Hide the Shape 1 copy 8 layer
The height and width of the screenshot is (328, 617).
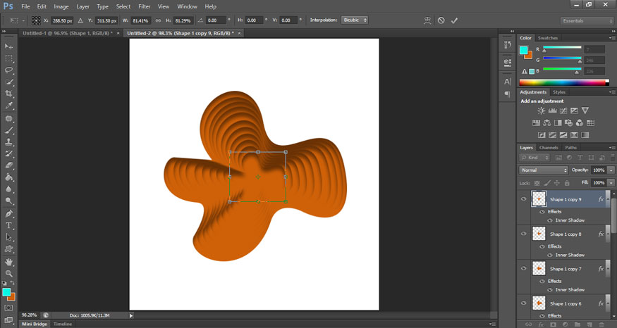click(524, 234)
